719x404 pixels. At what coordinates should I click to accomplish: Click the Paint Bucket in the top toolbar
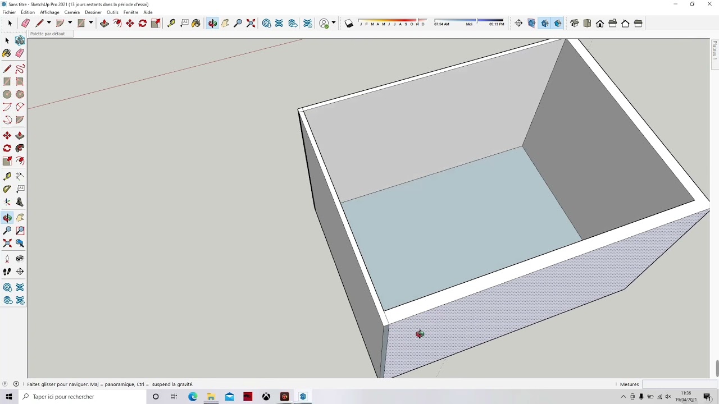pos(196,23)
